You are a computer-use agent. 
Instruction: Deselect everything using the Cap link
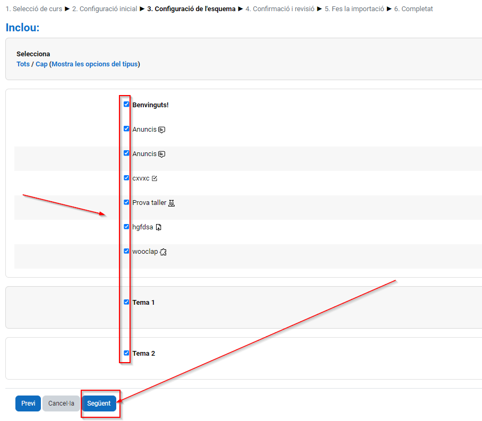click(x=41, y=64)
